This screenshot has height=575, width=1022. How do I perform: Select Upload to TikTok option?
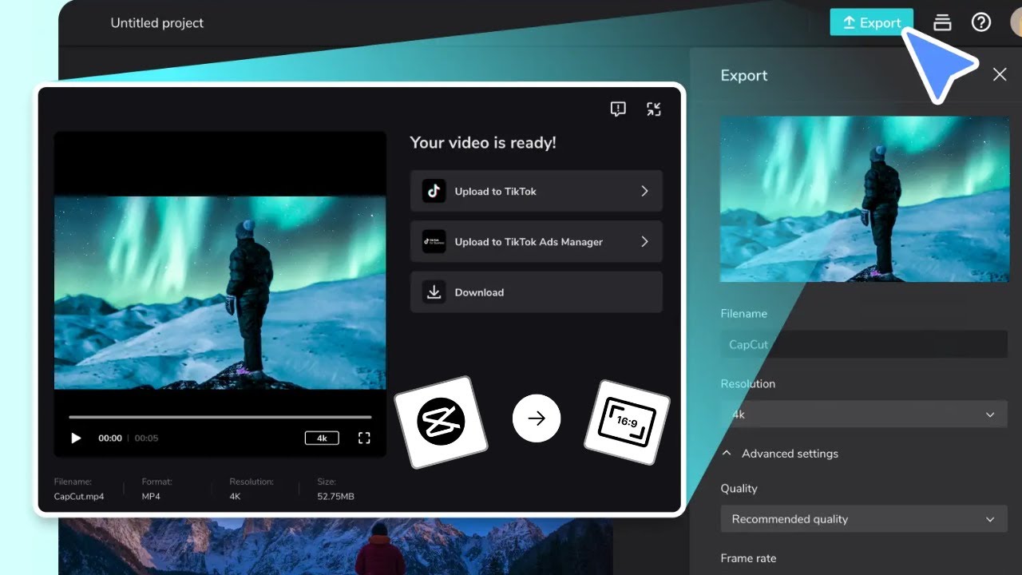click(537, 191)
